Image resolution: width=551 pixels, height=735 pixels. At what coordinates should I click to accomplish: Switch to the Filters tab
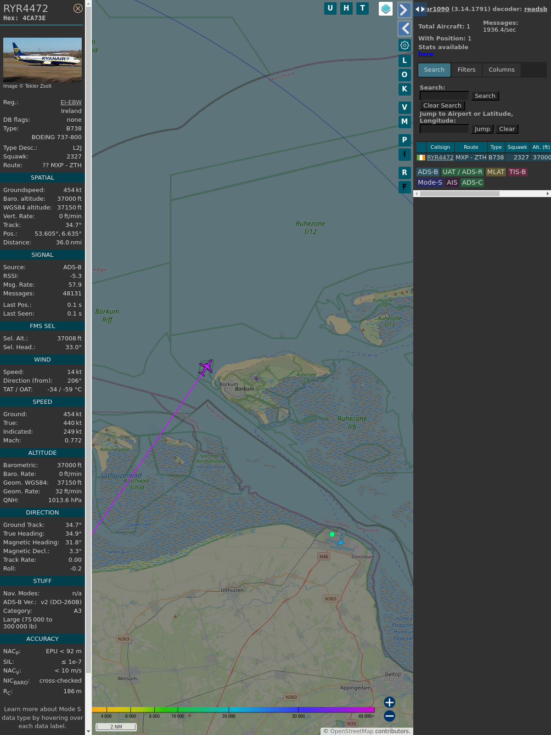(467, 70)
